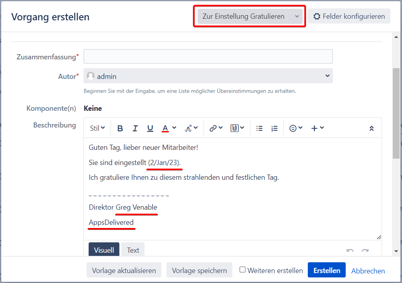402x283 pixels.
Task: Switch to the Text editor tab
Action: coord(133,250)
